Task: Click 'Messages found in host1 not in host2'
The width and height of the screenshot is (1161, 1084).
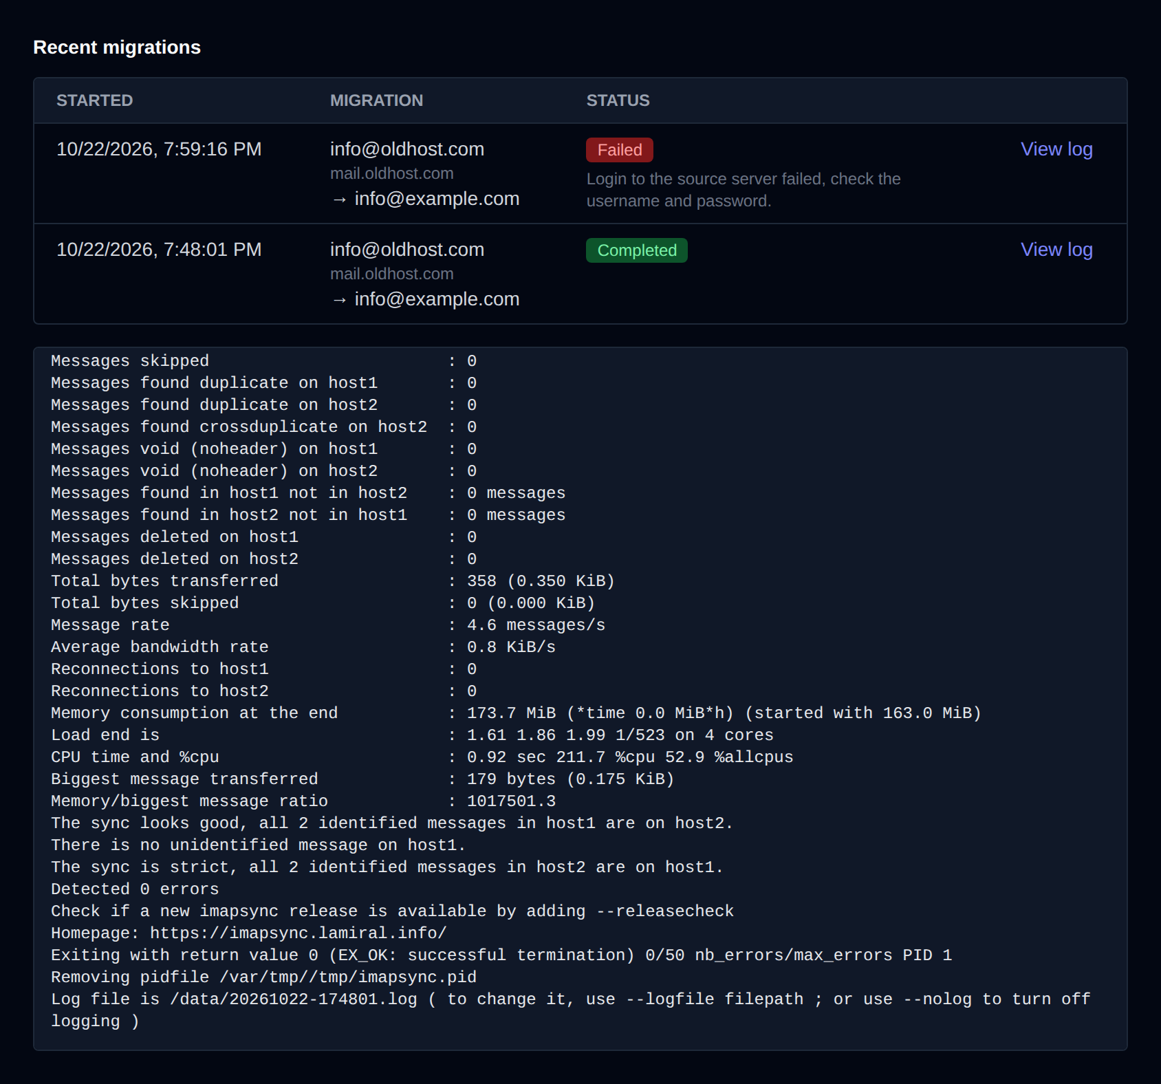Action: tap(308, 493)
